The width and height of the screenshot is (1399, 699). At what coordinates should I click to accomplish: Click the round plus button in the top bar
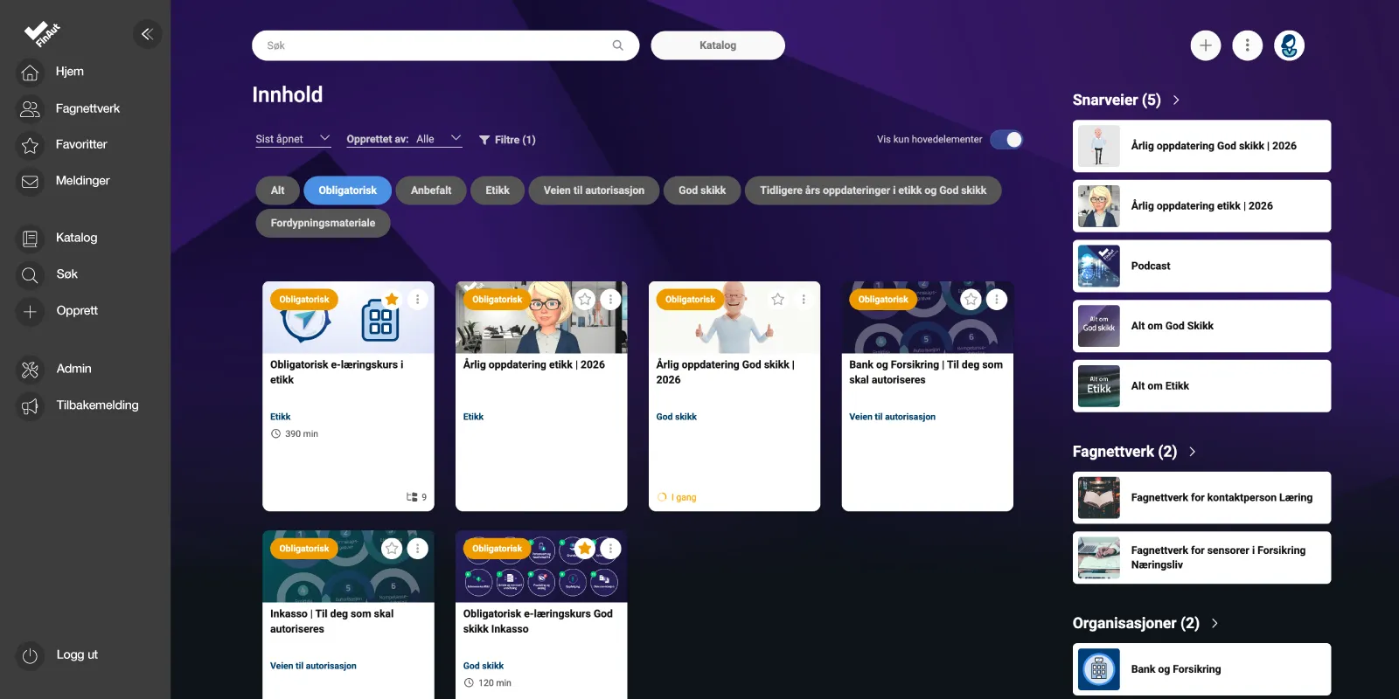tap(1206, 45)
